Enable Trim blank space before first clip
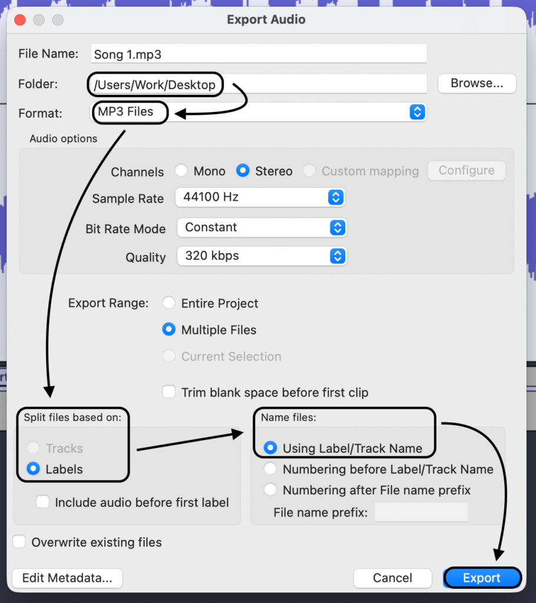Screen dimensions: 536x603 click(169, 392)
